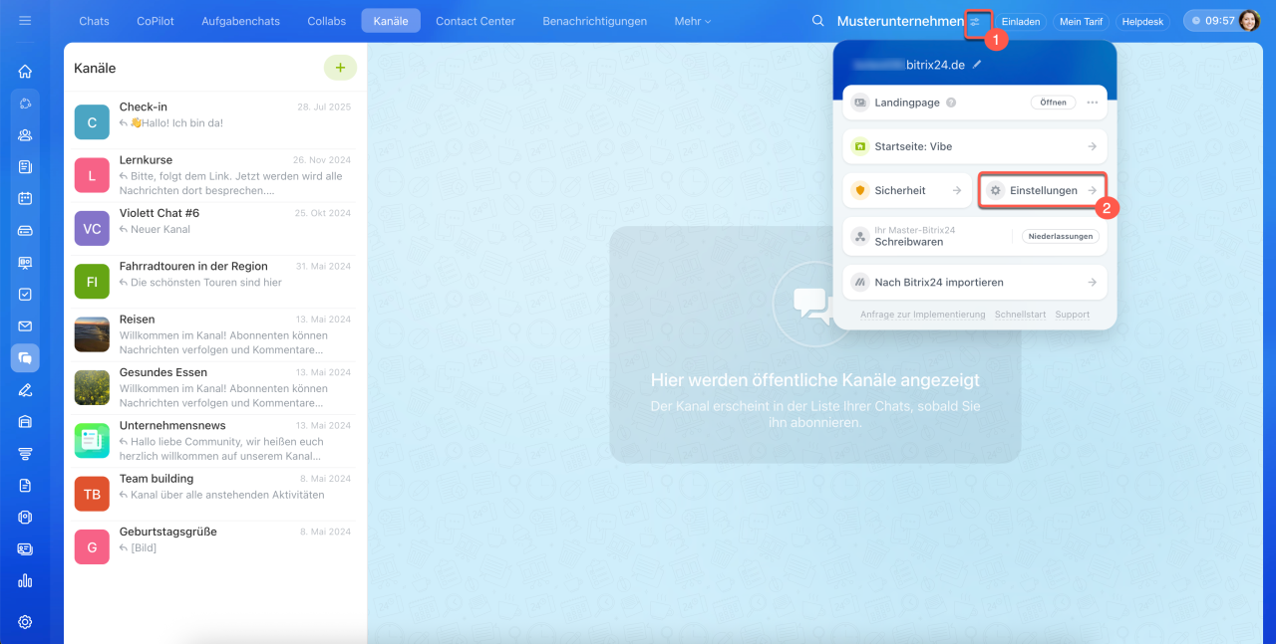Click the Musterunternehmen company name
The image size is (1276, 644).
pyautogui.click(x=900, y=21)
